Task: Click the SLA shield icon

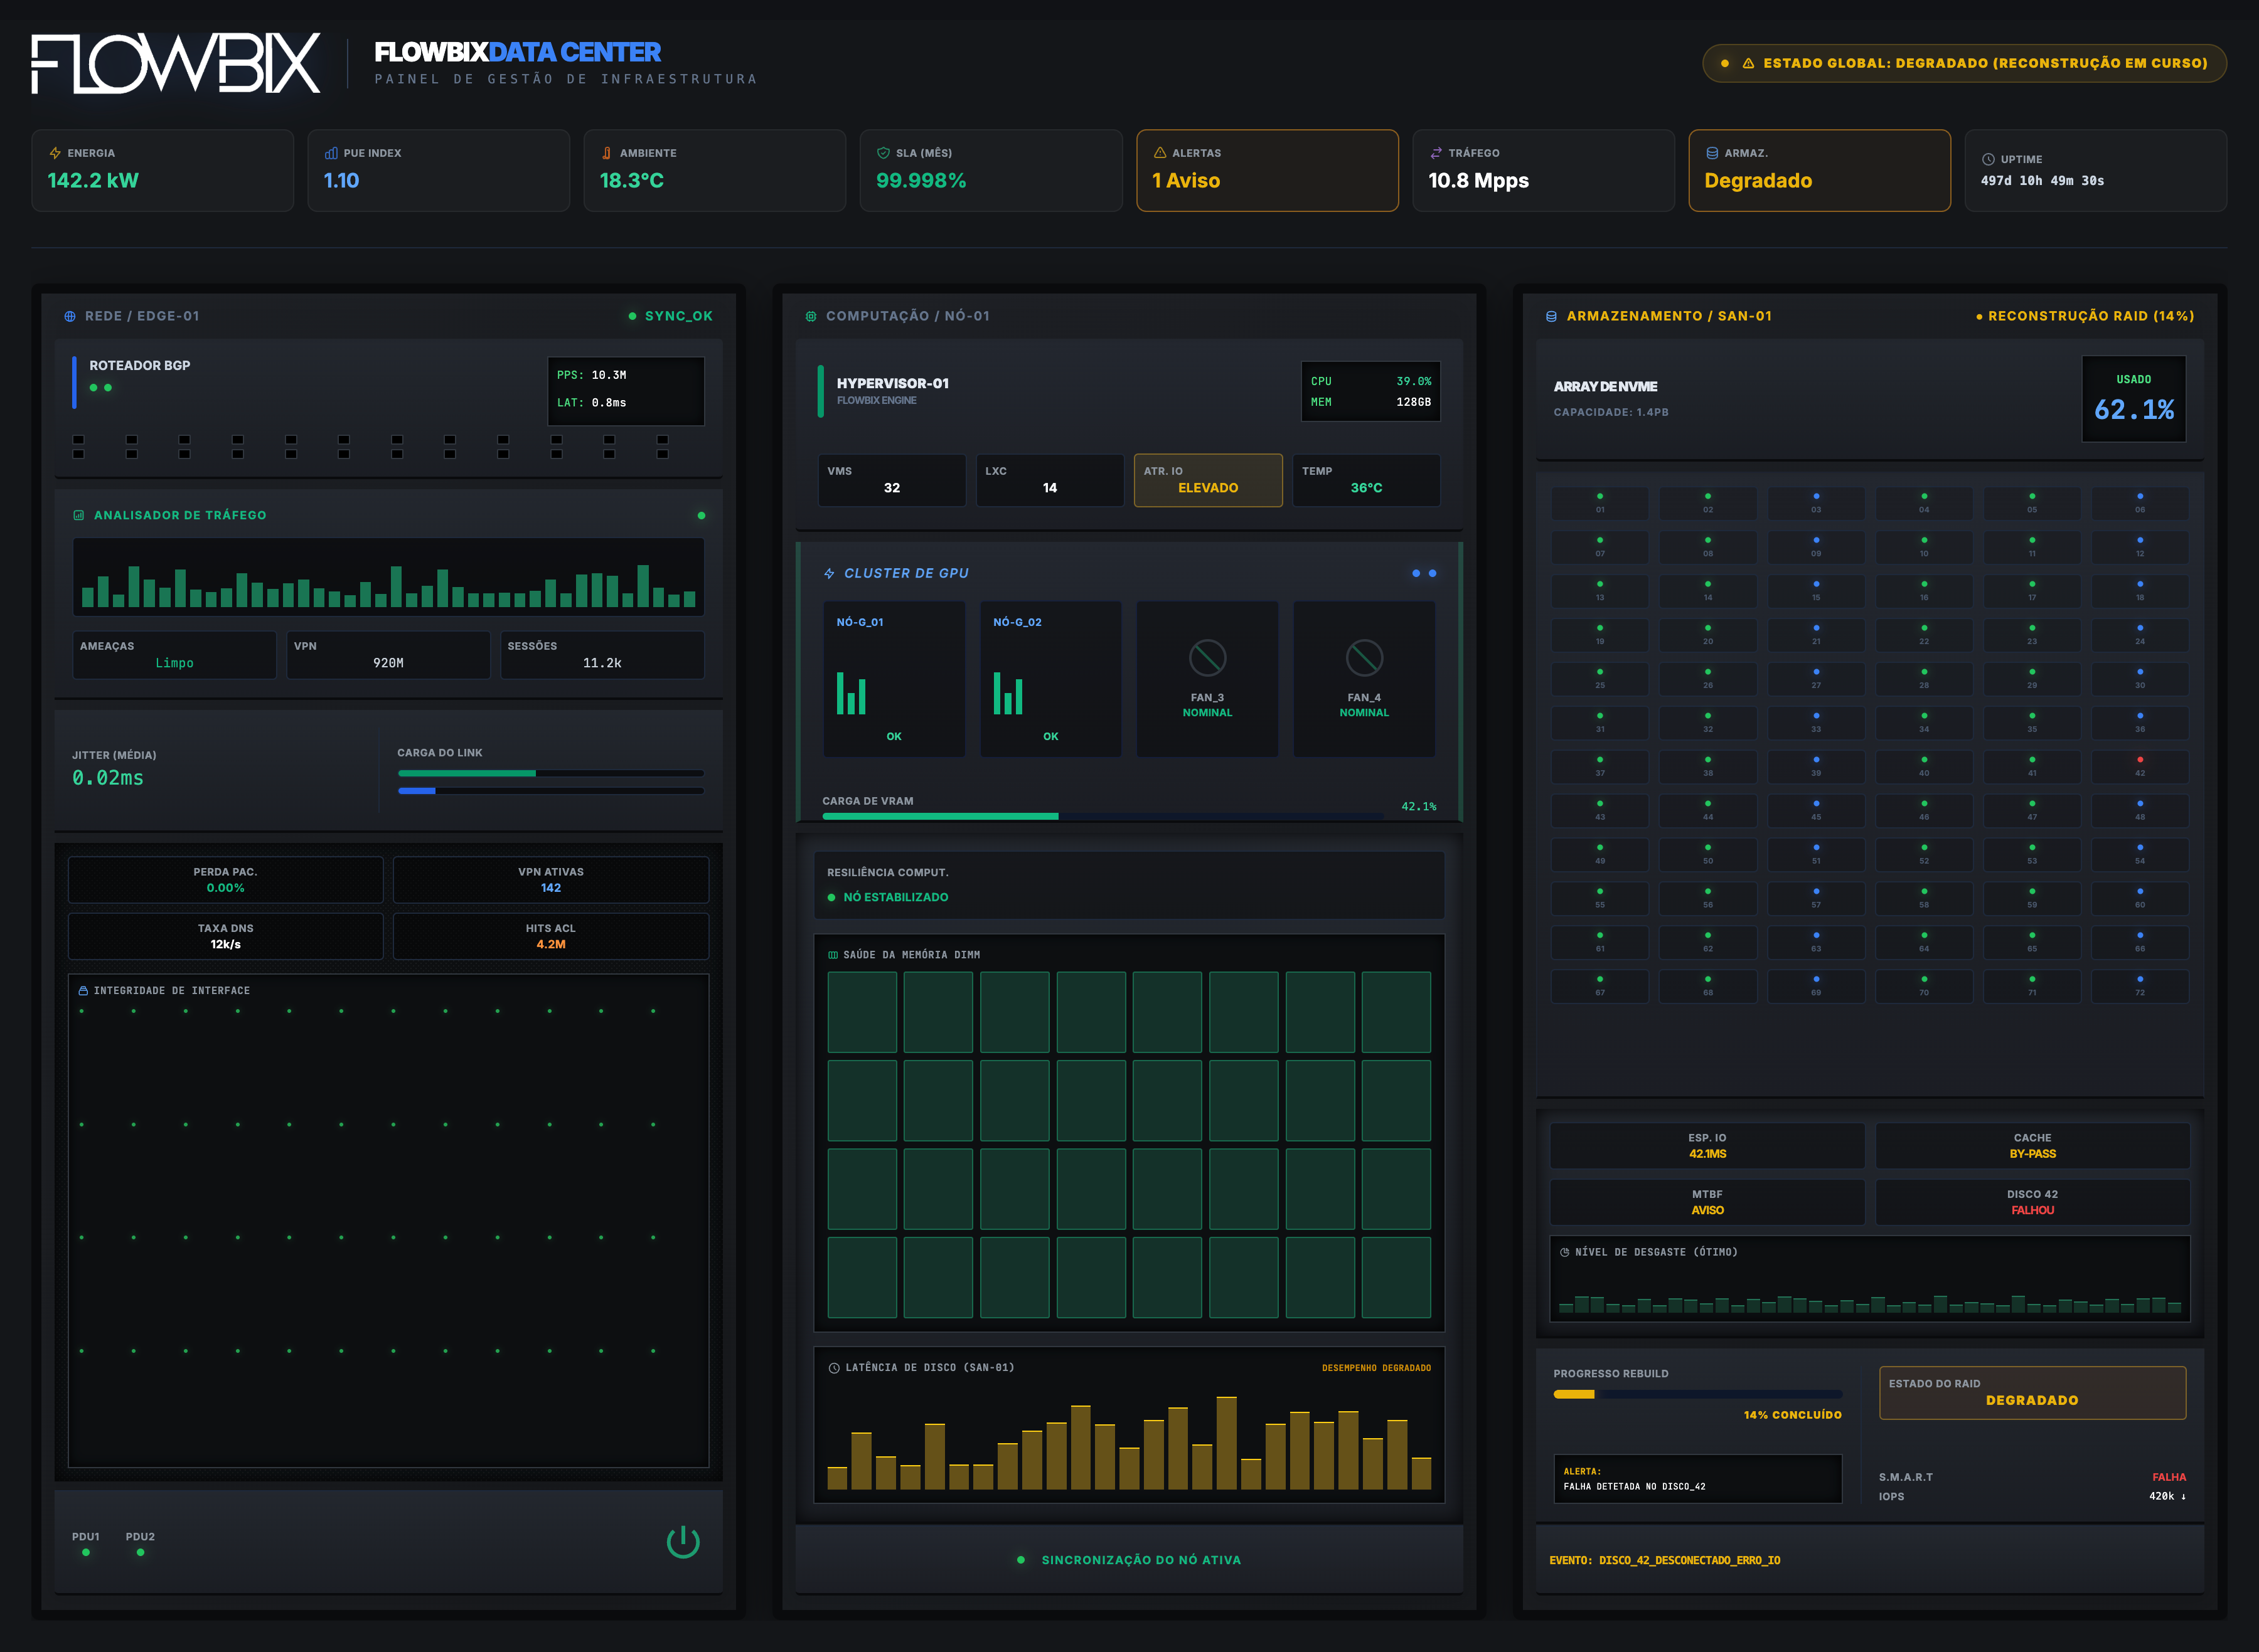Action: [884, 153]
